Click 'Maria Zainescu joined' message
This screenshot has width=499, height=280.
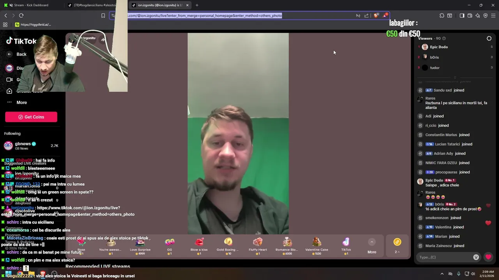(444, 246)
